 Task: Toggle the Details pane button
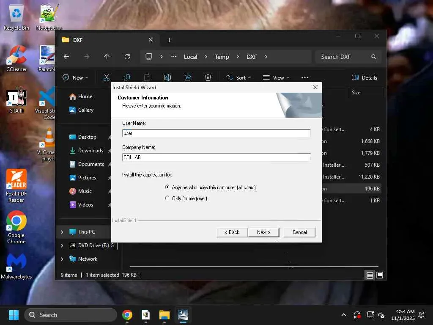364,77
